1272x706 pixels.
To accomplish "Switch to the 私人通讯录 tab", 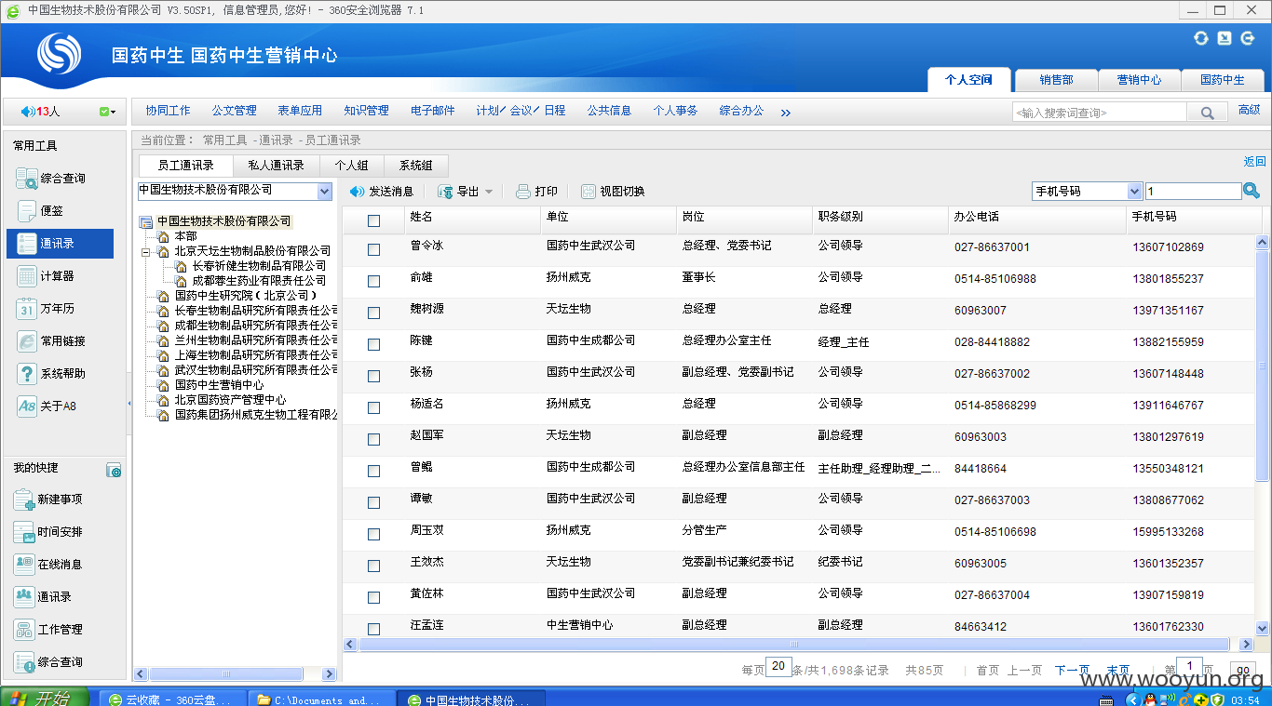I will click(276, 166).
